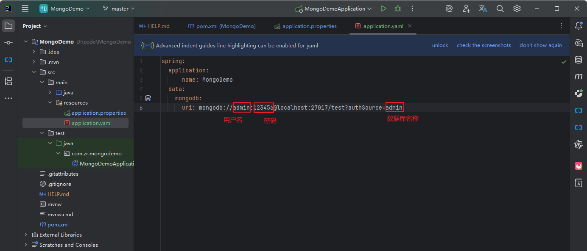
Task: Switch to the HELP.md tab
Action: coord(154,26)
